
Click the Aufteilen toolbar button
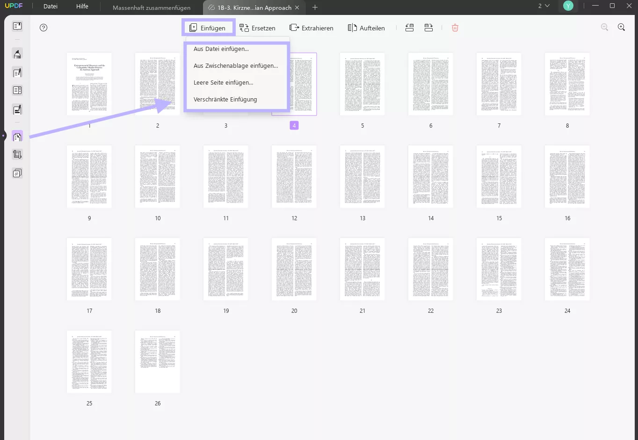point(366,28)
